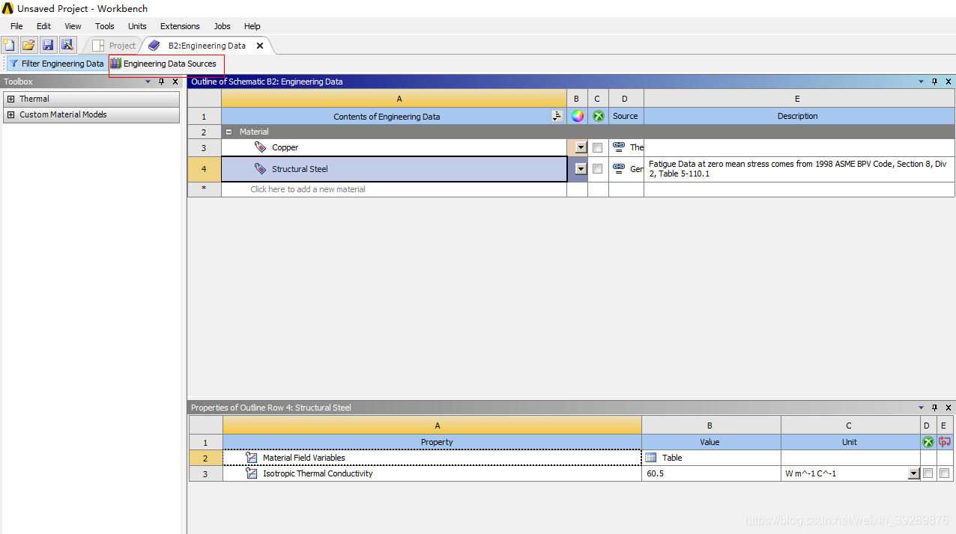Click the Engineering Data Sources books icon
The height and width of the screenshot is (534, 956).
pos(115,64)
